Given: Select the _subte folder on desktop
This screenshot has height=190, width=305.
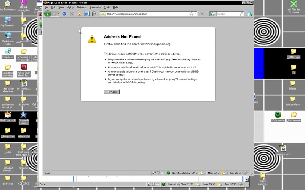Looking at the screenshot, I should coord(8,149).
